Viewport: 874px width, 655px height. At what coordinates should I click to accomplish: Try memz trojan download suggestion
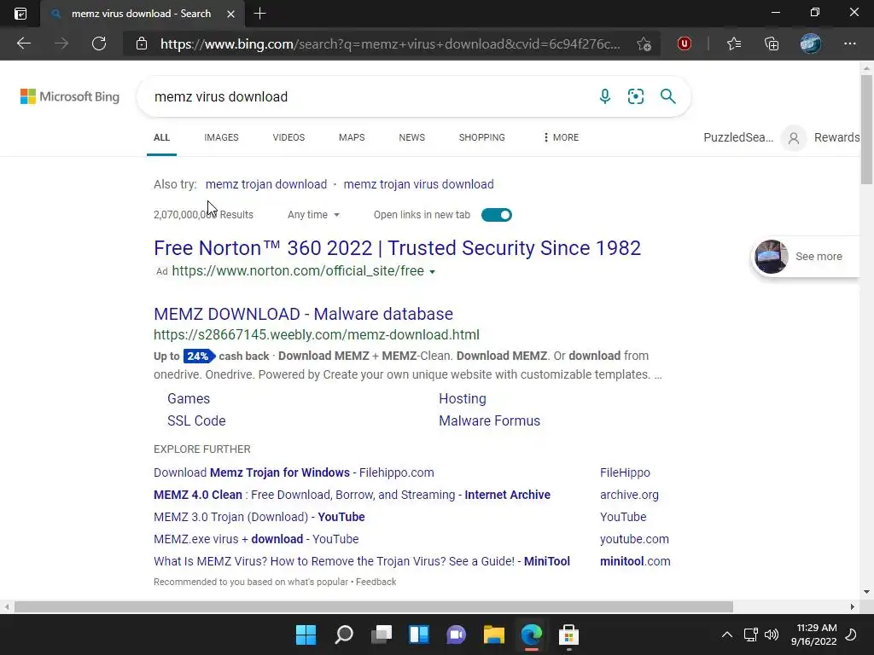click(x=266, y=184)
